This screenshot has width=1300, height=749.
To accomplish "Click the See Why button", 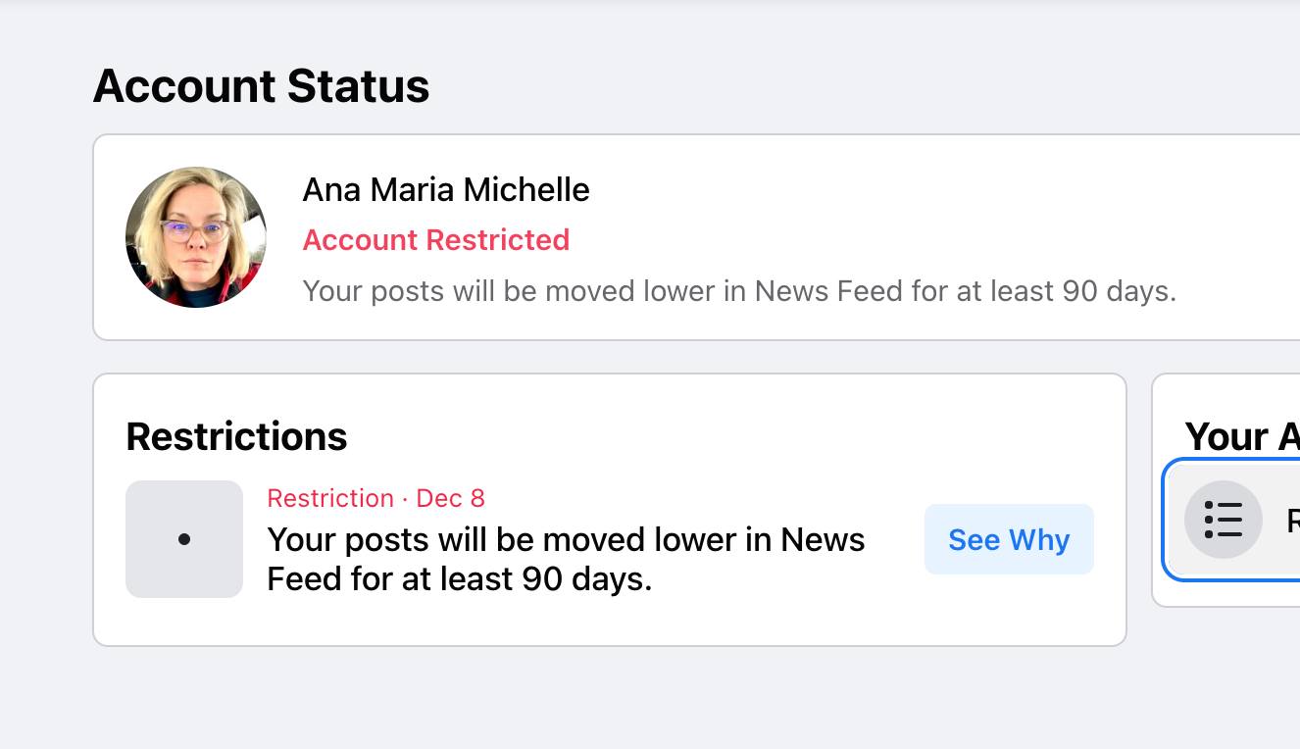I will (1008, 539).
